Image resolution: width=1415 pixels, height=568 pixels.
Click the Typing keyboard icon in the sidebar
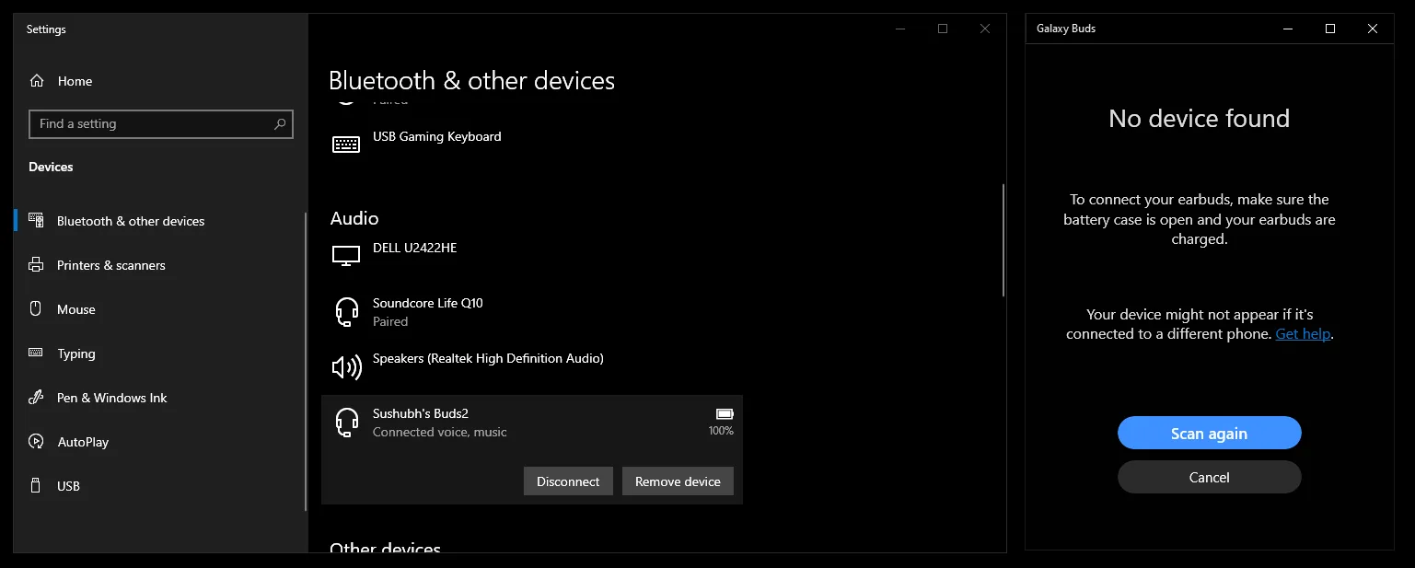(36, 353)
